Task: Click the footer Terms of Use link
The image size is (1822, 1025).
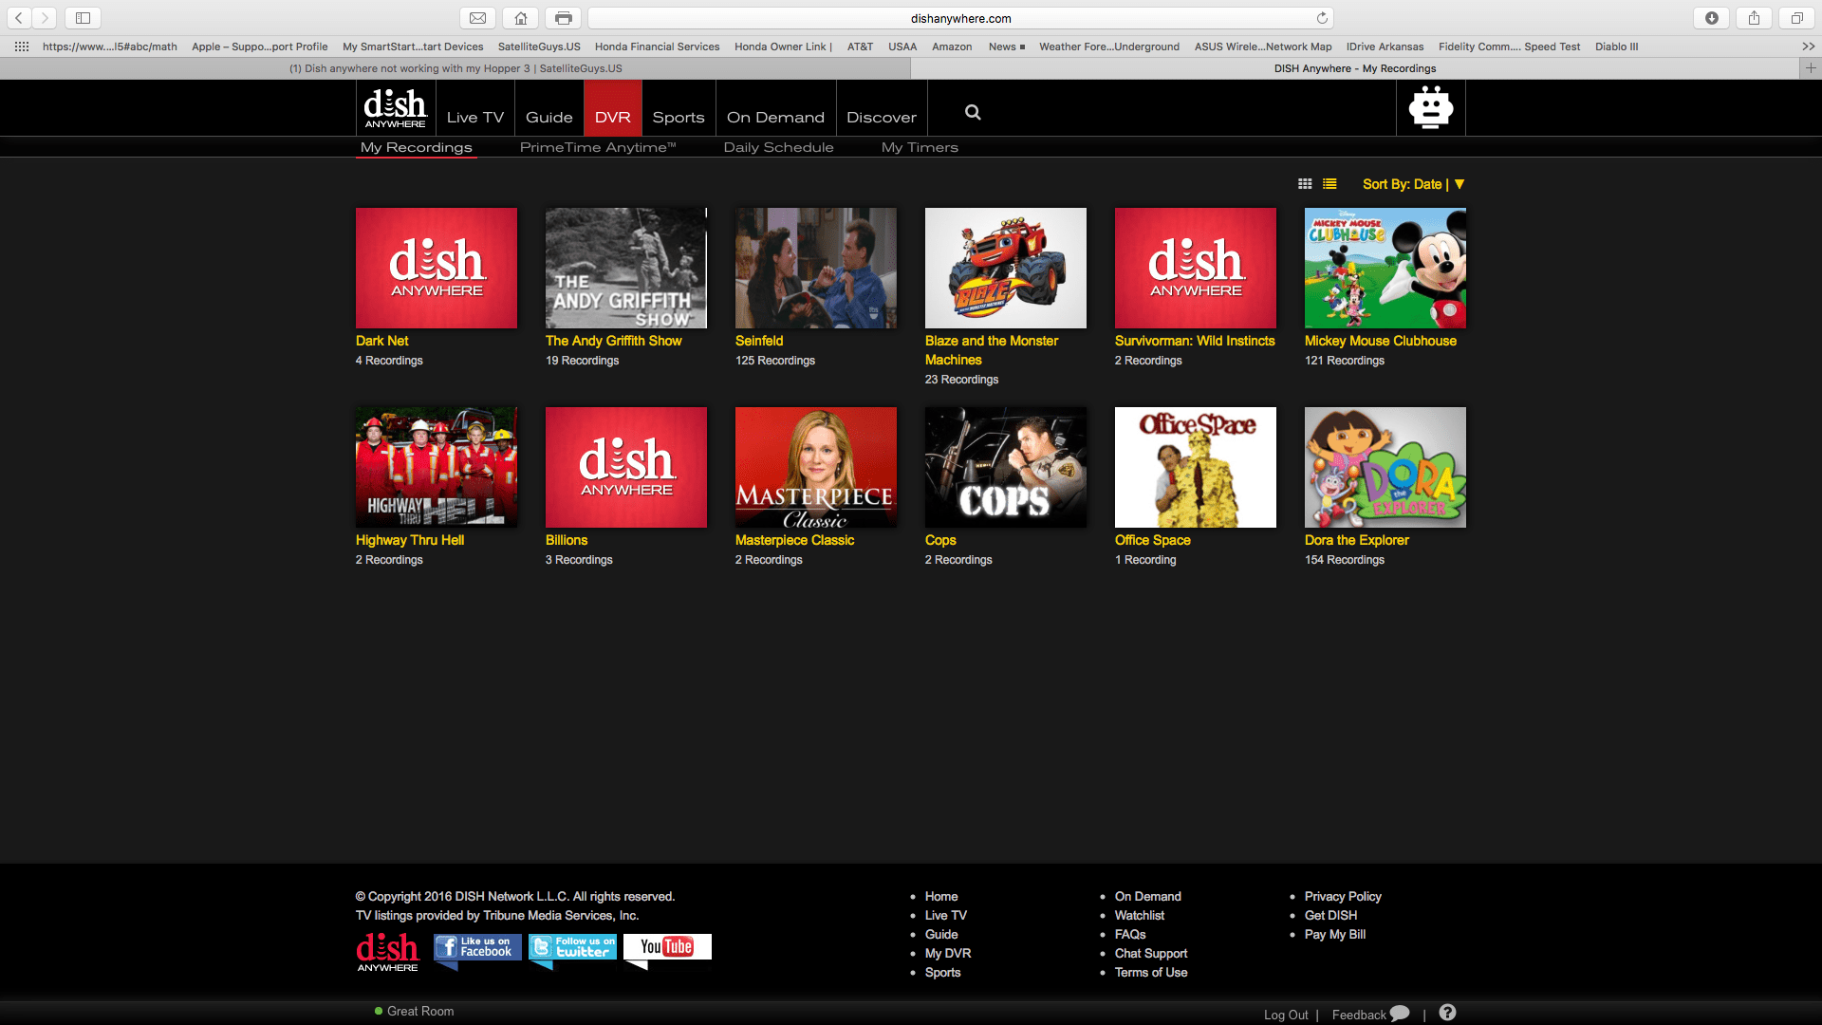Action: [x=1151, y=972]
